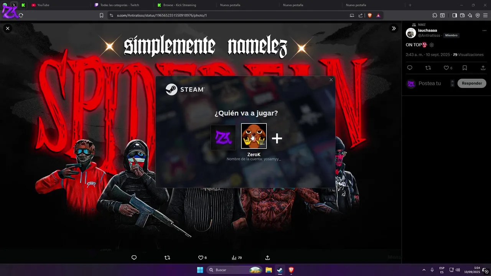Click the sidebar reply comment icon

click(410, 68)
